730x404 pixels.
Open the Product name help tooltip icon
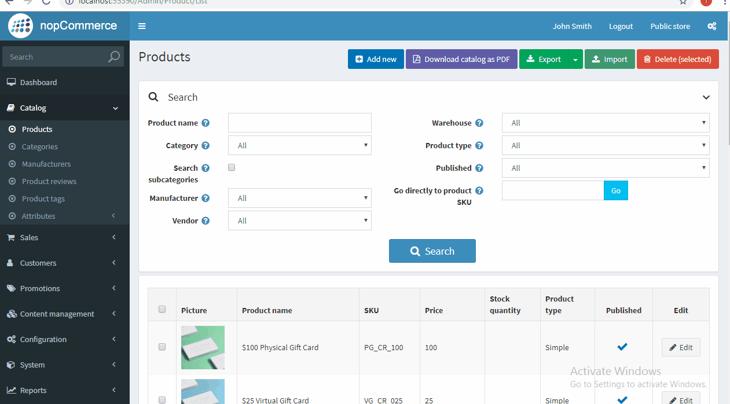pyautogui.click(x=207, y=122)
